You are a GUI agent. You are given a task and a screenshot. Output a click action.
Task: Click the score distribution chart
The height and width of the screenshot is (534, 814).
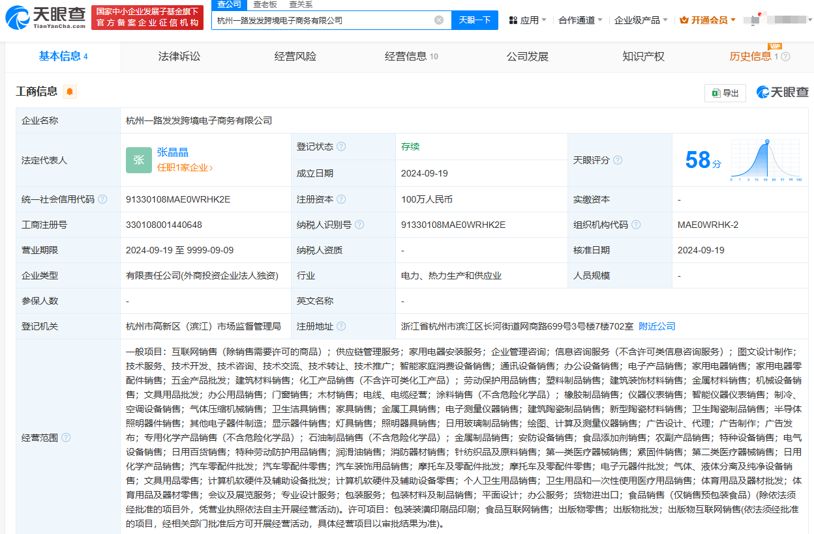[766, 160]
